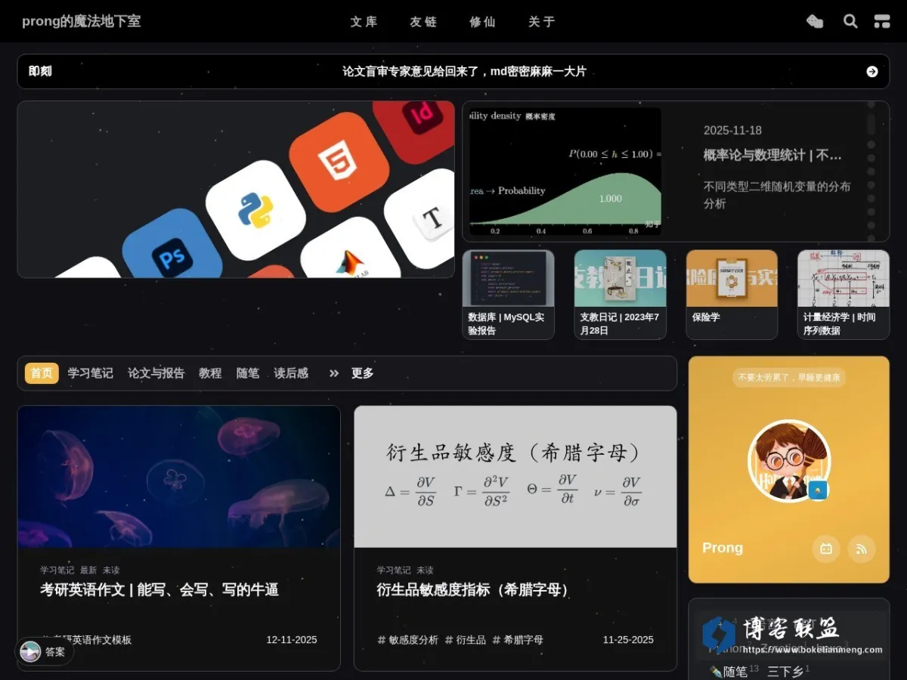Click site title prong的魔法地下室

tap(82, 21)
